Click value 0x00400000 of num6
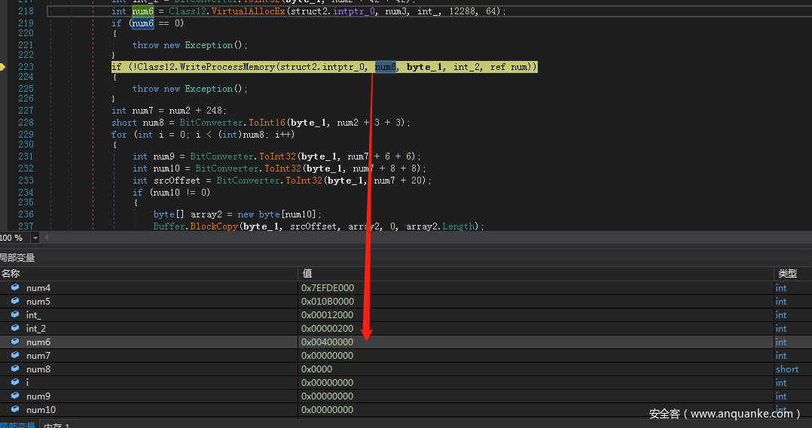The height and width of the screenshot is (428, 812). click(327, 341)
